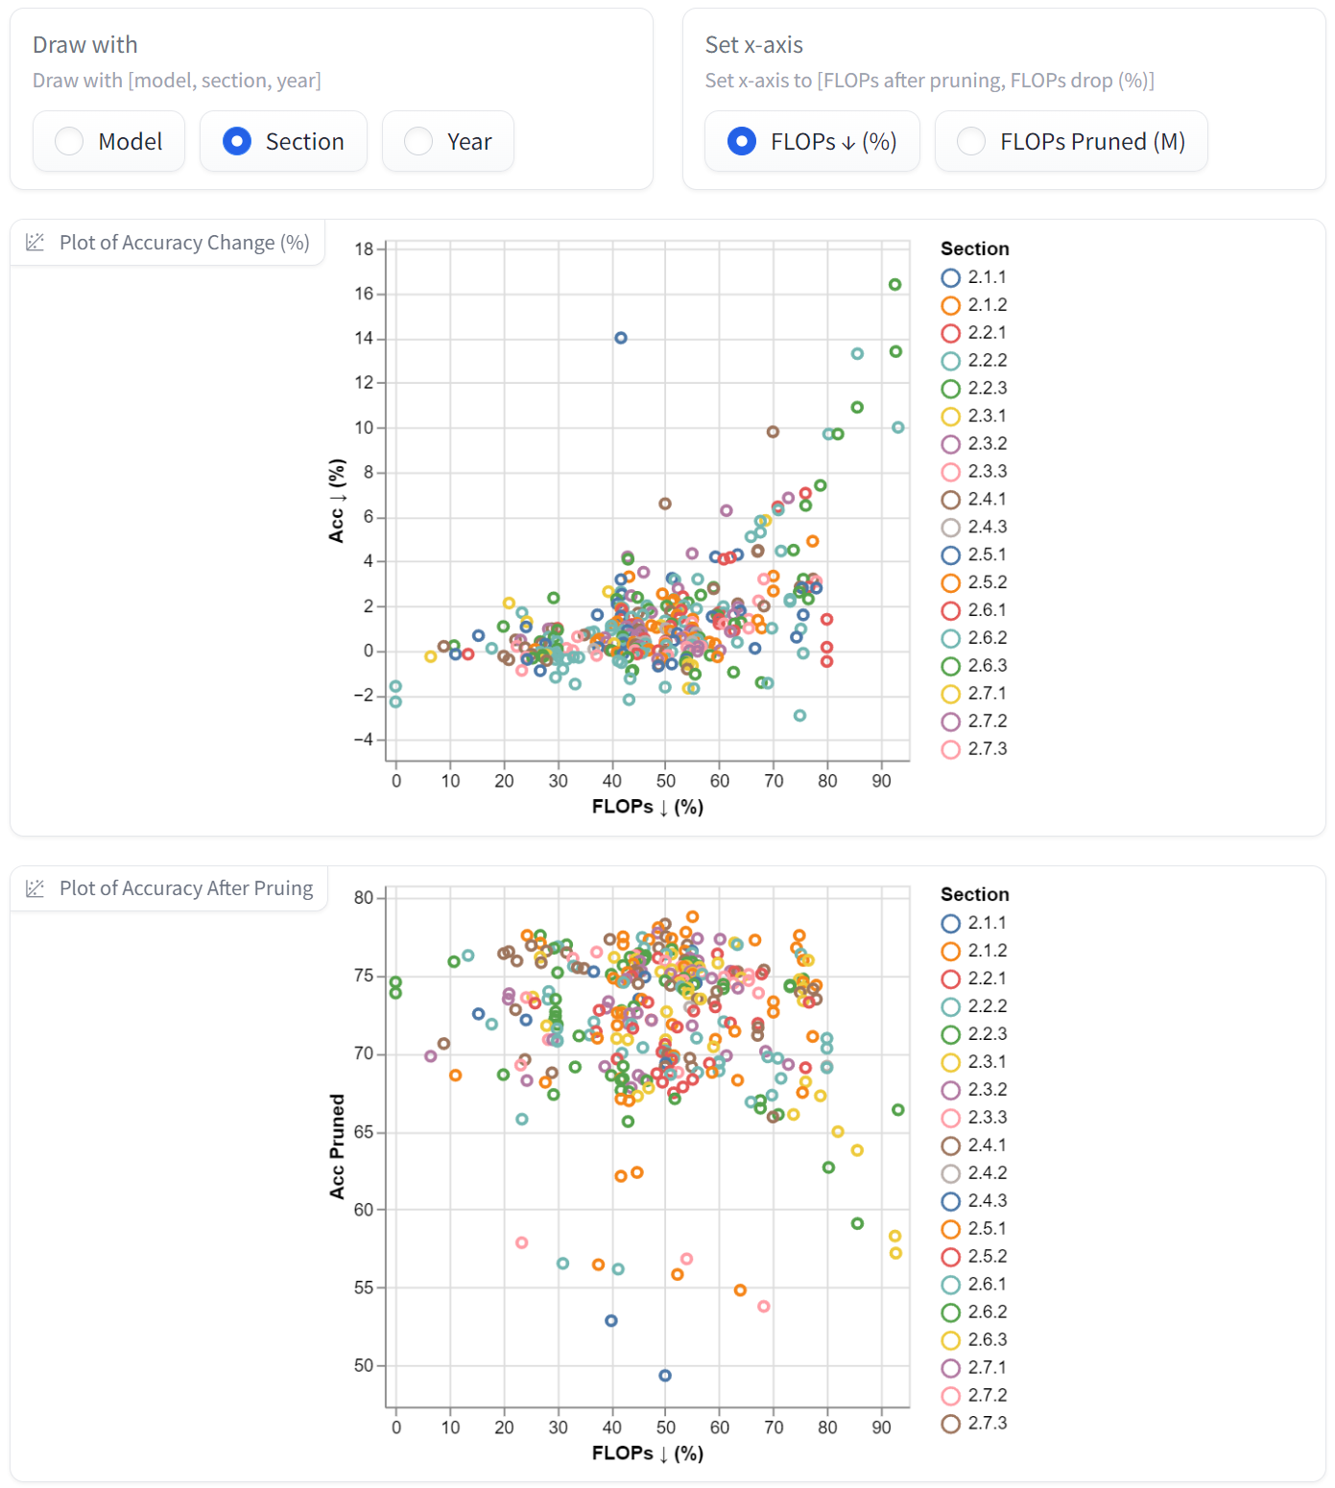Select the Section radio option
Screen dimensions: 1335x1488
coord(283,141)
